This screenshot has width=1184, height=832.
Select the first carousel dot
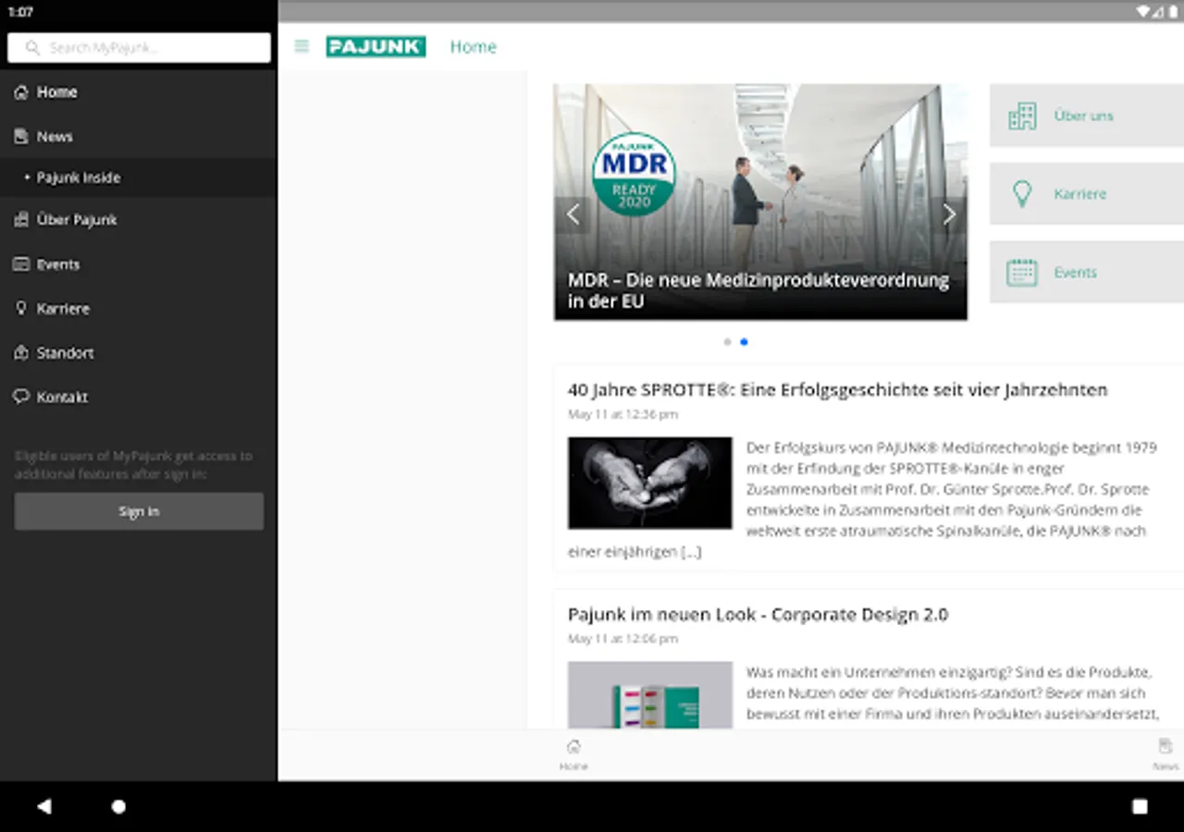pos(727,342)
